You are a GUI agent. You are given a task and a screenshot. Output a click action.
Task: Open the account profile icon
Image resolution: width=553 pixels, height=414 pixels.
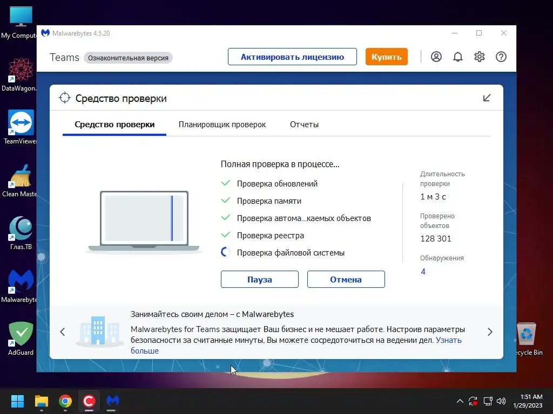(436, 57)
